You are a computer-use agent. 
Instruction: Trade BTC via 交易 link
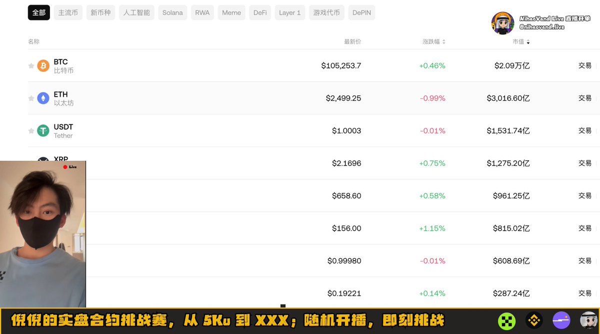(585, 65)
